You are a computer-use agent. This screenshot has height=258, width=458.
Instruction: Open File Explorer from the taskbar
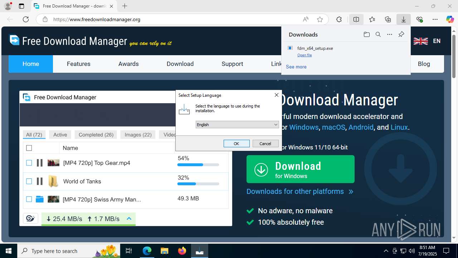(164, 251)
